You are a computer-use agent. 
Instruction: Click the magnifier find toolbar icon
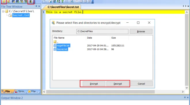pos(72,1)
